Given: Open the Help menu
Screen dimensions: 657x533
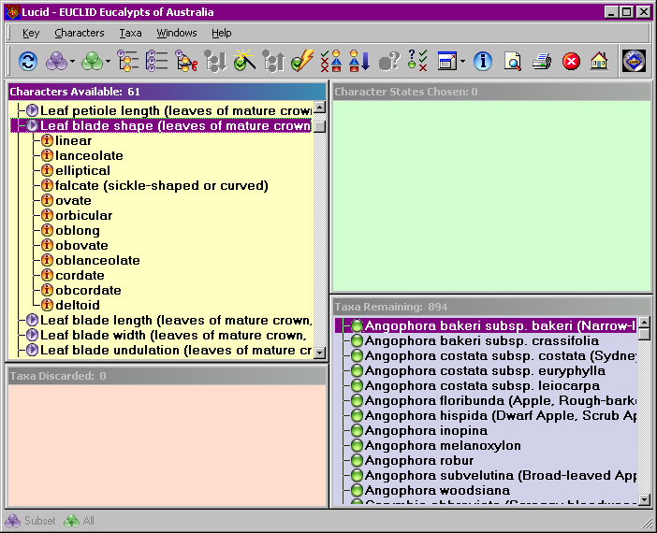Looking at the screenshot, I should [x=221, y=33].
